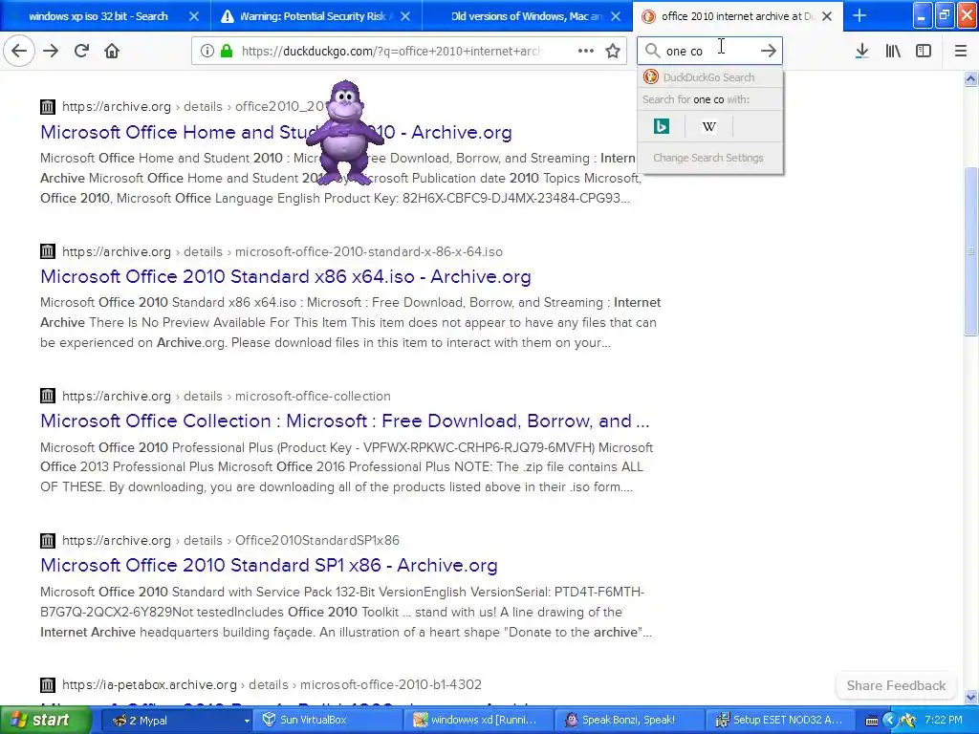Click the microsoft-office-2010-b1-4302 URL text
The width and height of the screenshot is (979, 734).
[391, 684]
